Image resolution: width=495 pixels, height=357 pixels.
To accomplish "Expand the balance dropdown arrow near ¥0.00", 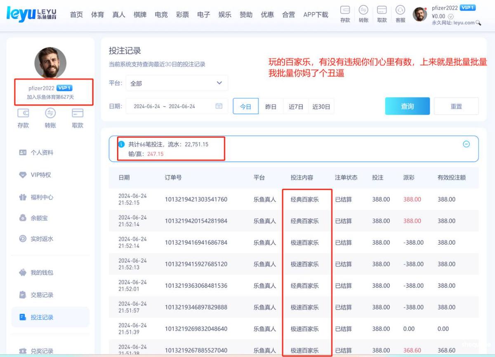I will pos(450,16).
